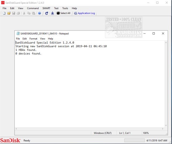This screenshot has width=172, height=144.
Task: Click the Ready status text
Action: pyautogui.click(x=27, y=141)
